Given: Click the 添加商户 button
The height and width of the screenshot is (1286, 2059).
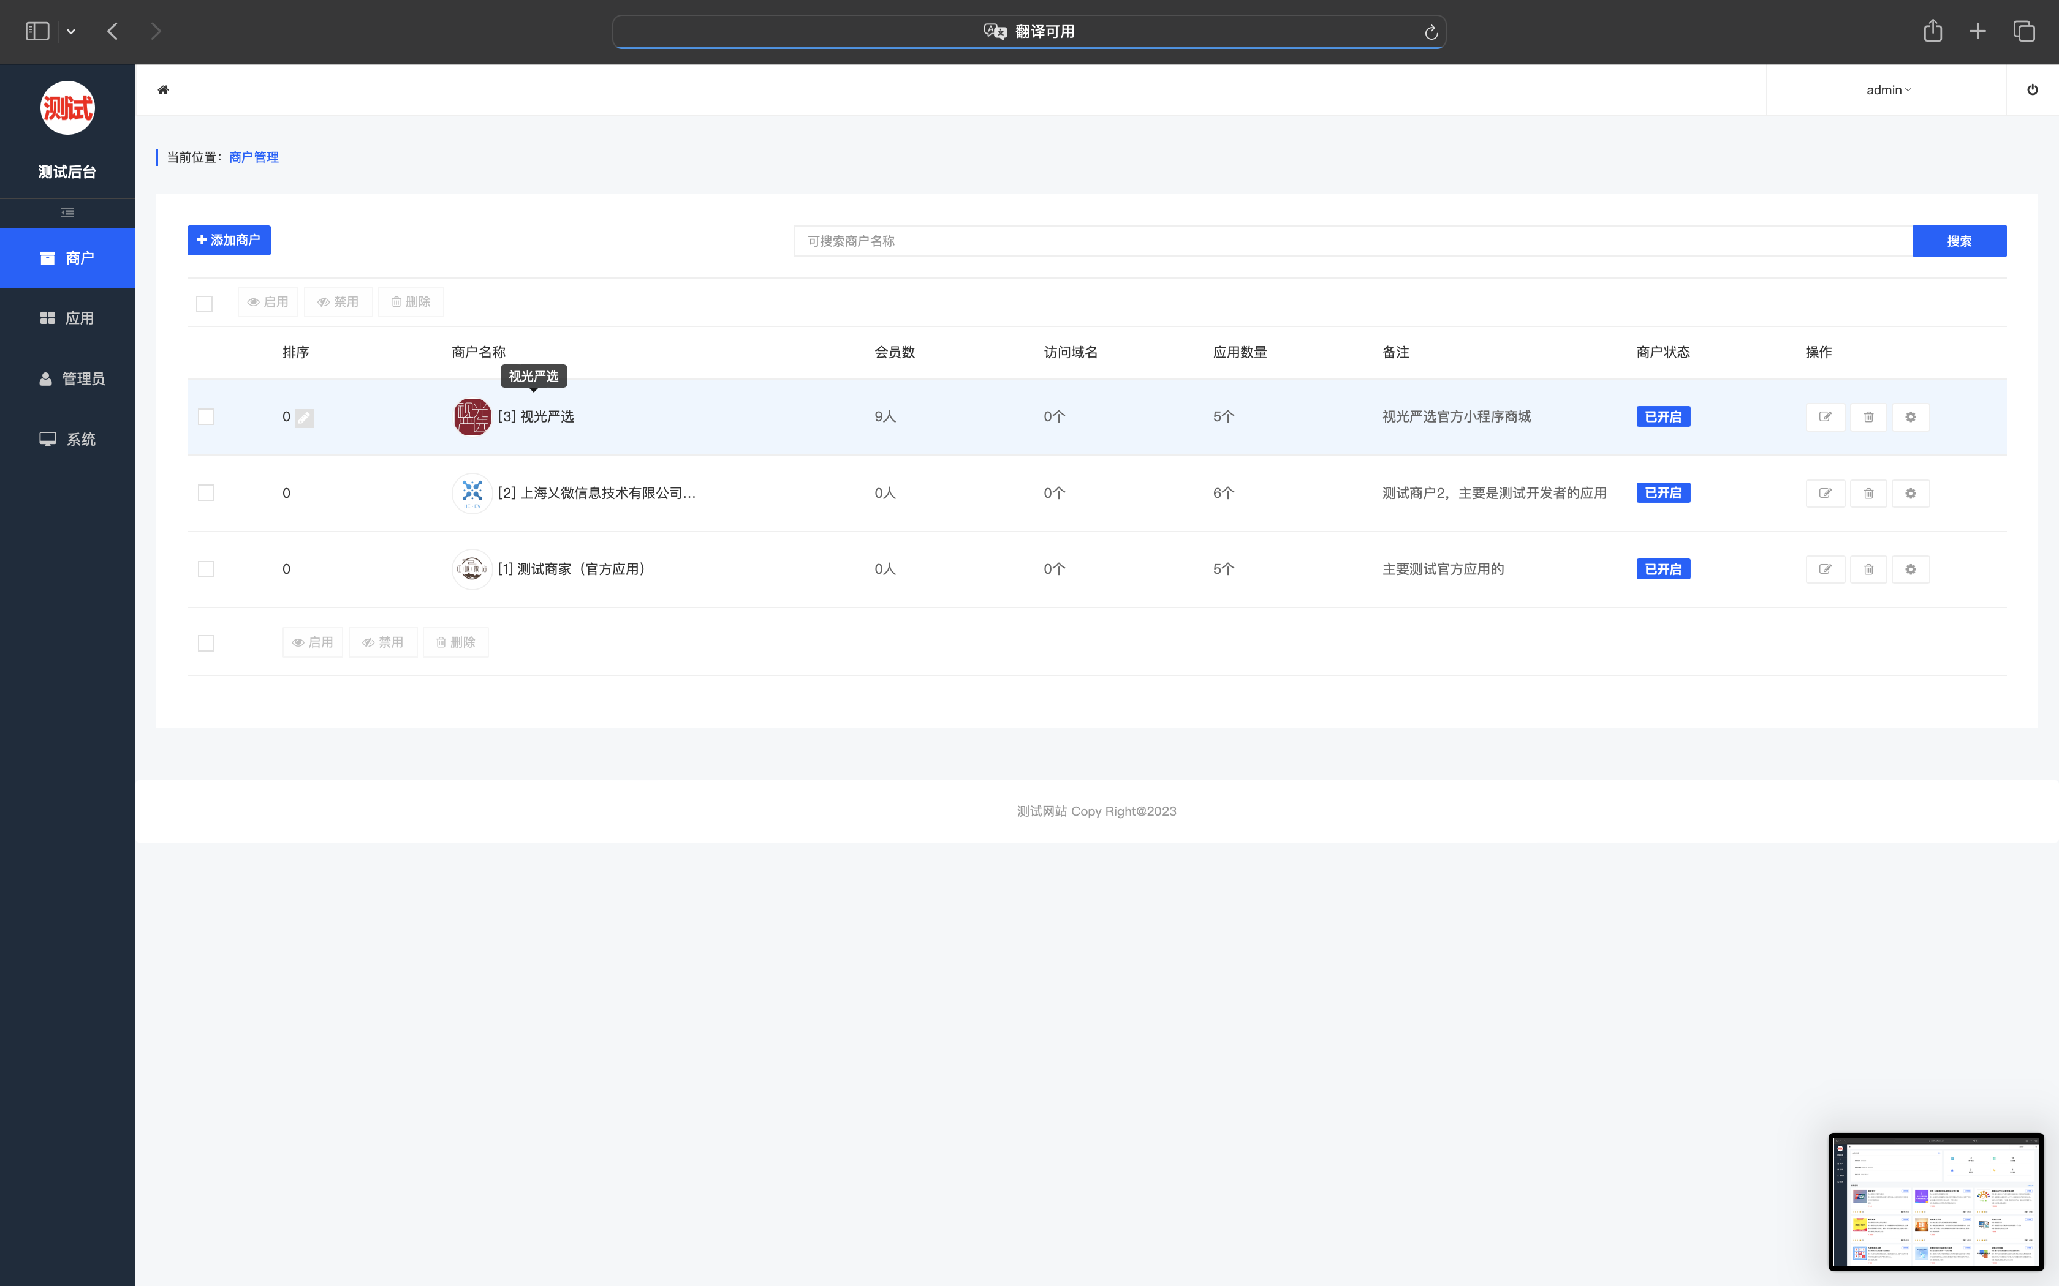Looking at the screenshot, I should (x=229, y=240).
